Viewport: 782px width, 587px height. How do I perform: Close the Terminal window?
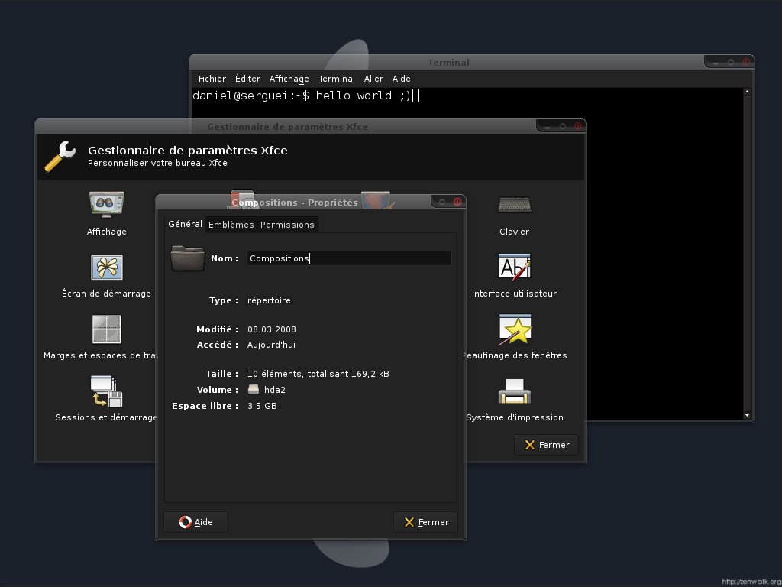click(746, 62)
